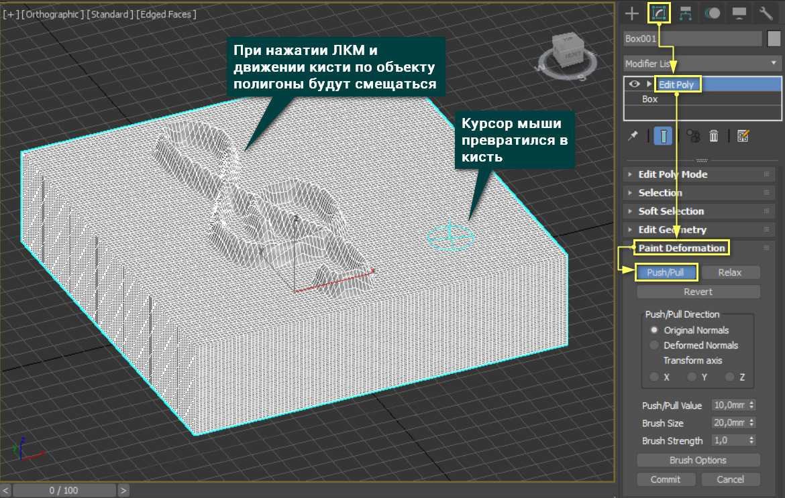785x498 pixels.
Task: Select Original Normals radio button
Action: 654,330
